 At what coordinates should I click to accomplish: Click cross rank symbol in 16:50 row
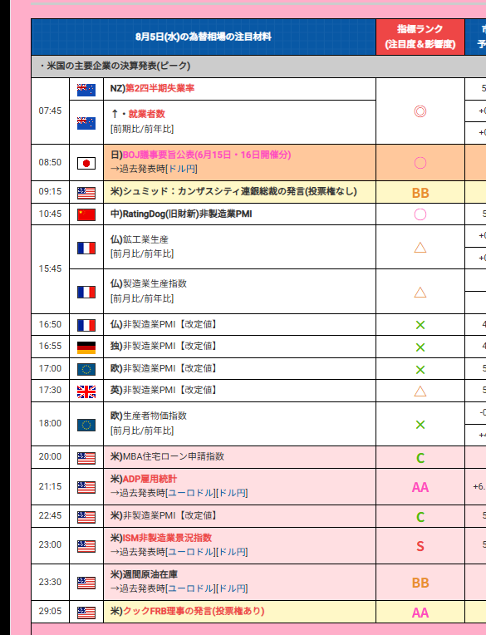click(420, 325)
